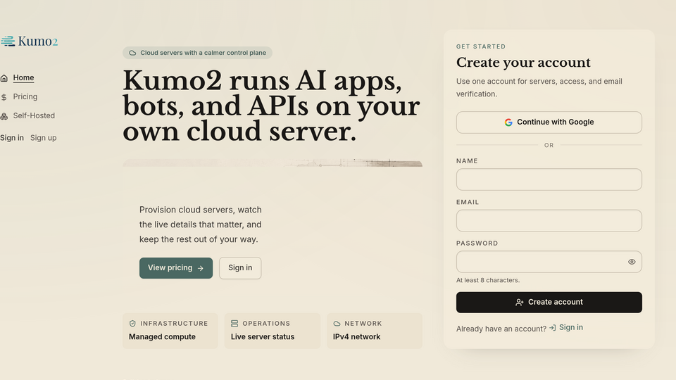Click Sign in link in the sidebar
676x380 pixels.
tap(12, 138)
